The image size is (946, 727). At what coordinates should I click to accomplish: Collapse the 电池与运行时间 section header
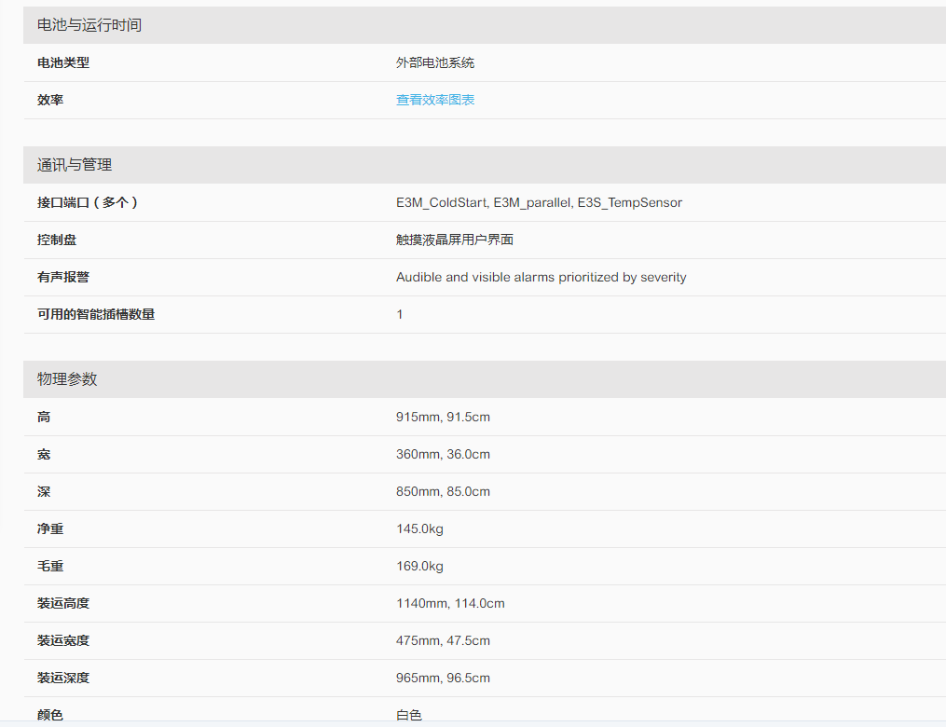click(89, 25)
